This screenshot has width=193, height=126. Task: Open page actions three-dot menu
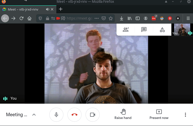point(97,18)
